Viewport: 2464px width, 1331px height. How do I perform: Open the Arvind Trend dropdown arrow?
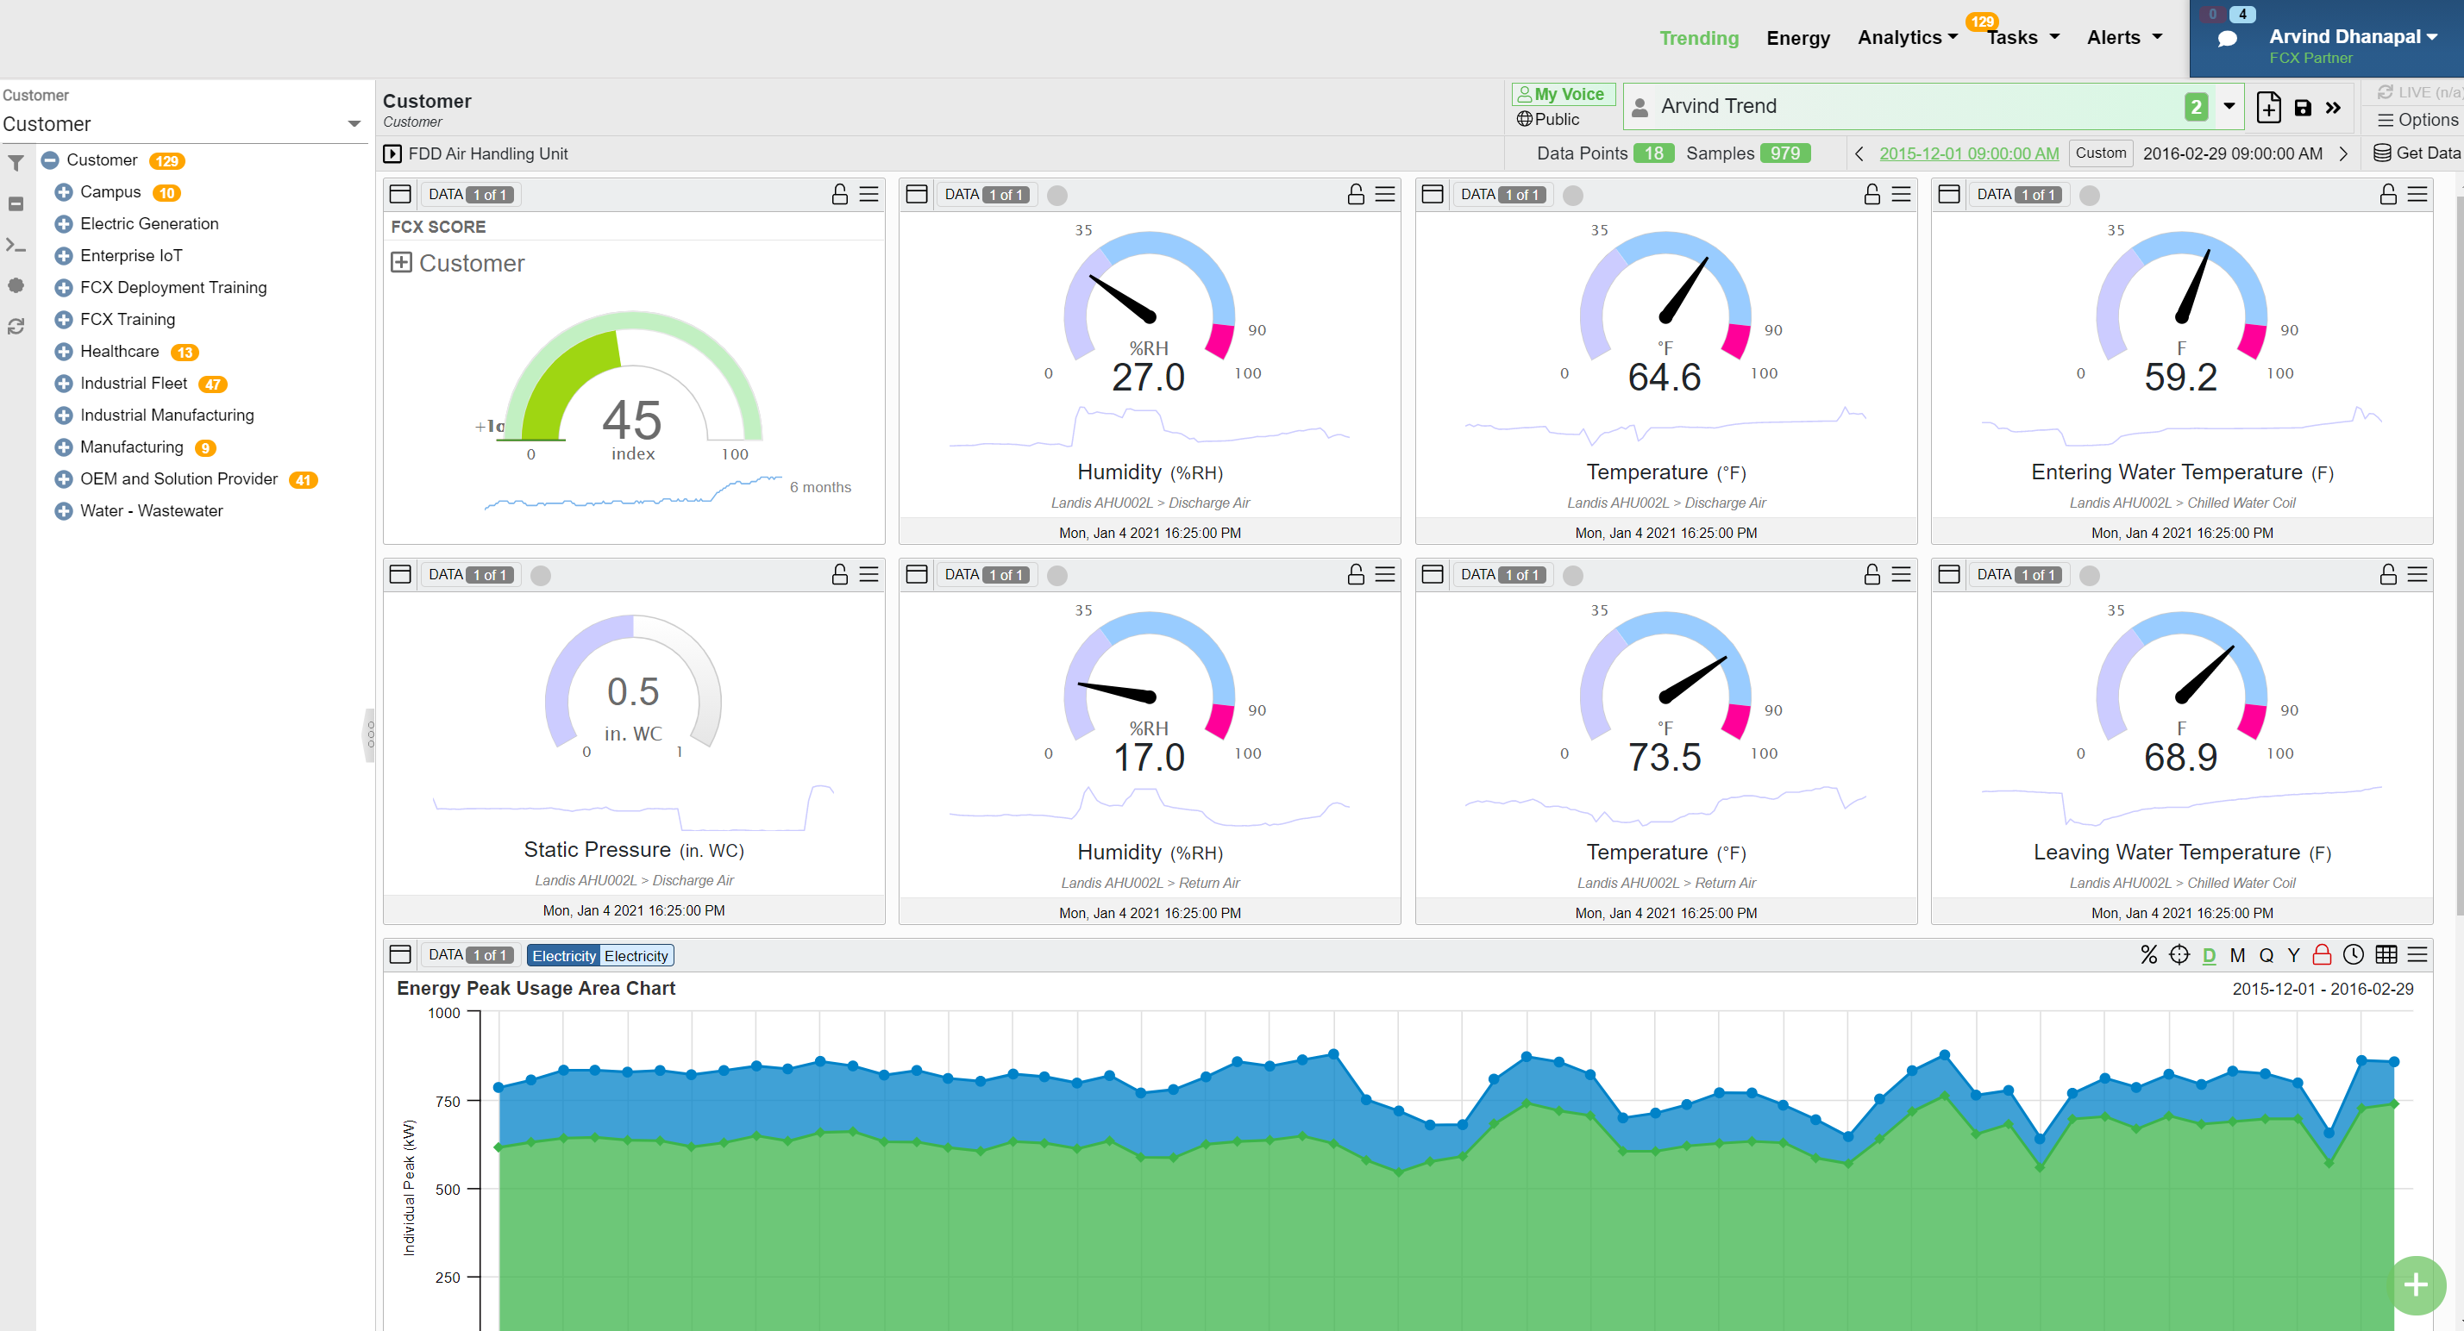[2229, 106]
